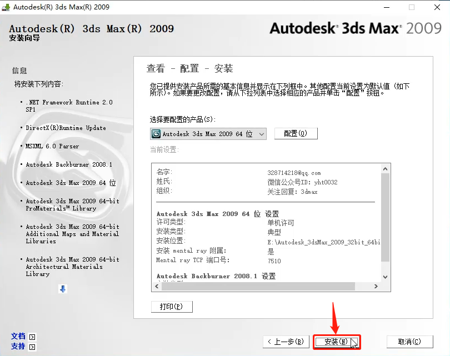Print the settings with the 打印 button
The height and width of the screenshot is (356, 450).
click(x=172, y=306)
